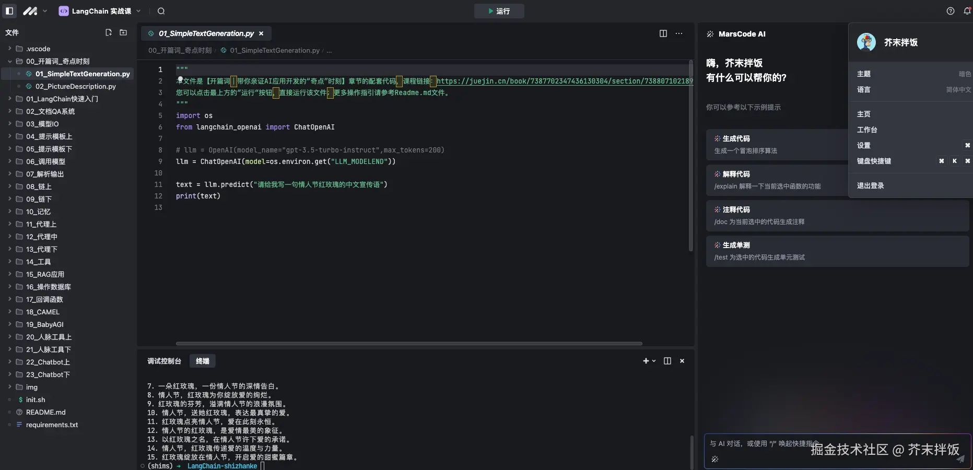
Task: Collapse the 00_开篇词_奇点时刻 folder
Action: click(x=57, y=61)
